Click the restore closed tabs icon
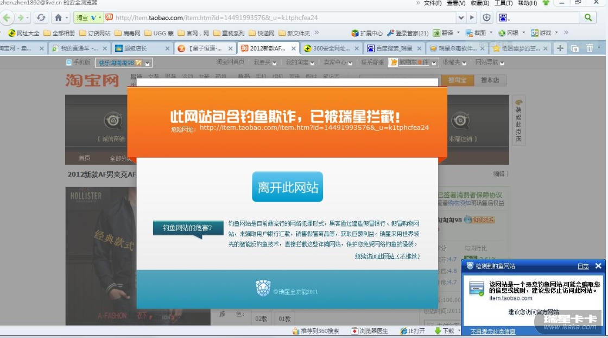Image resolution: width=608 pixels, height=338 pixels. click(x=575, y=48)
